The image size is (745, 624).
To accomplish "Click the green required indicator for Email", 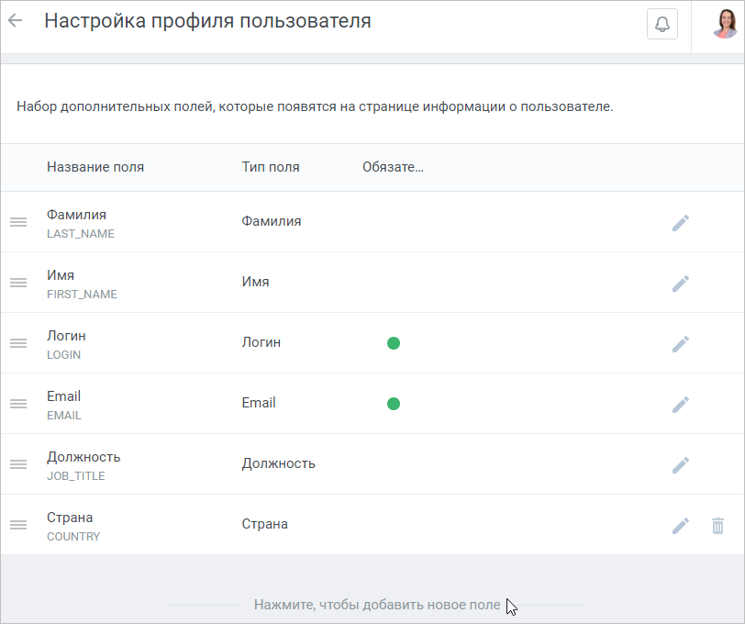I will 394,404.
